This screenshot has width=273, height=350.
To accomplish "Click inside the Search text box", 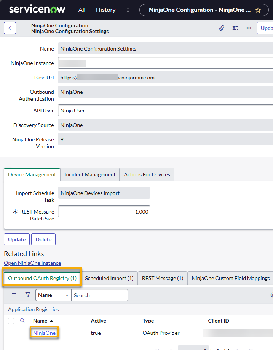I will (x=100, y=295).
